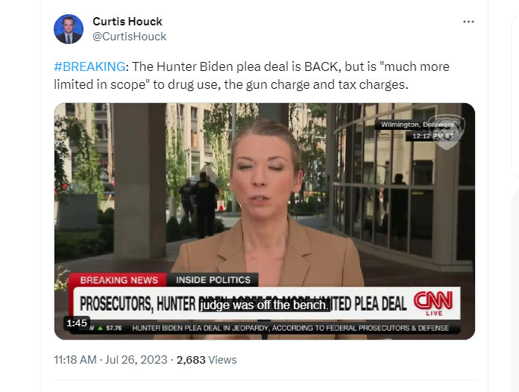View the 2,683 Views count
The height and width of the screenshot is (392, 519).
pos(207,360)
